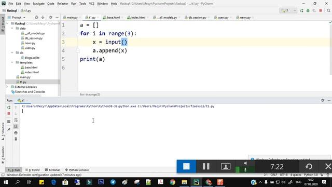Viewport: 332px width, 187px height.
Task: Click t1.py in the navigation breadcrumb
Action: pyautogui.click(x=26, y=10)
